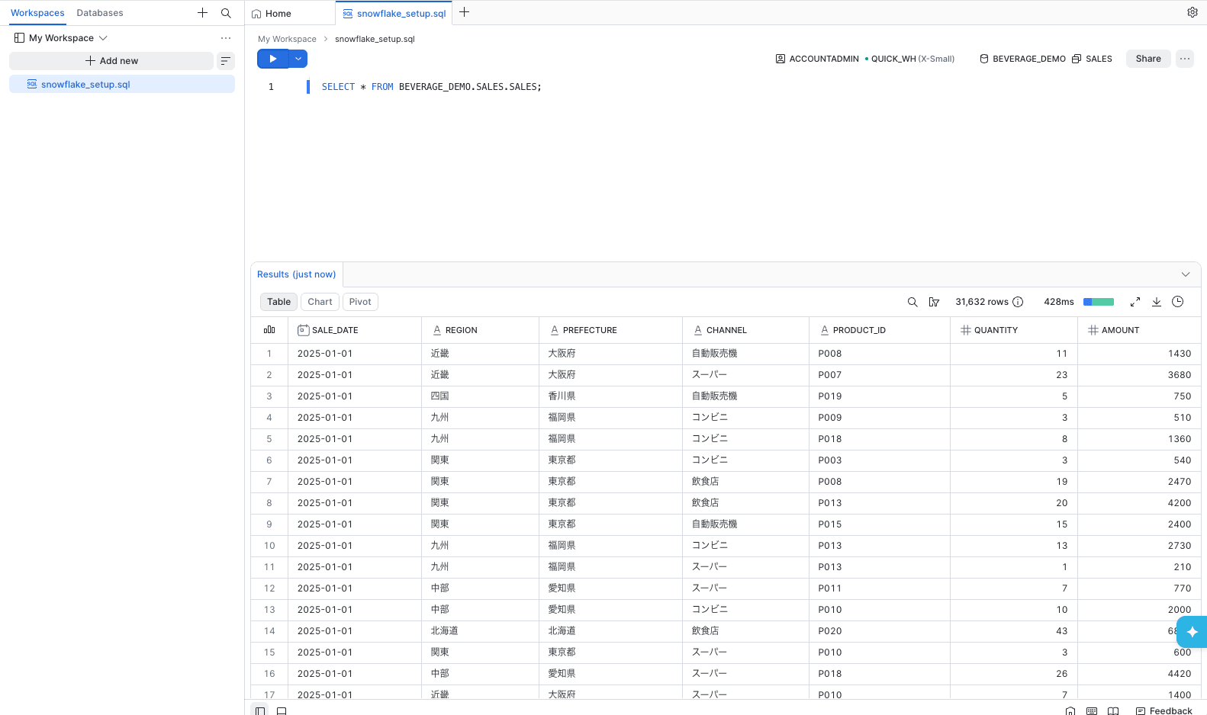Open the run options dropdown arrow

click(x=298, y=59)
